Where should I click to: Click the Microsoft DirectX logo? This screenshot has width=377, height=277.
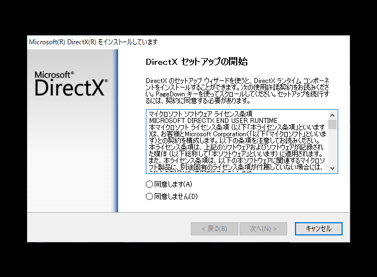click(71, 84)
